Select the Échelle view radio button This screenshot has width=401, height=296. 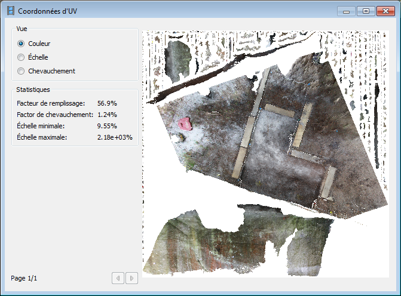click(21, 57)
